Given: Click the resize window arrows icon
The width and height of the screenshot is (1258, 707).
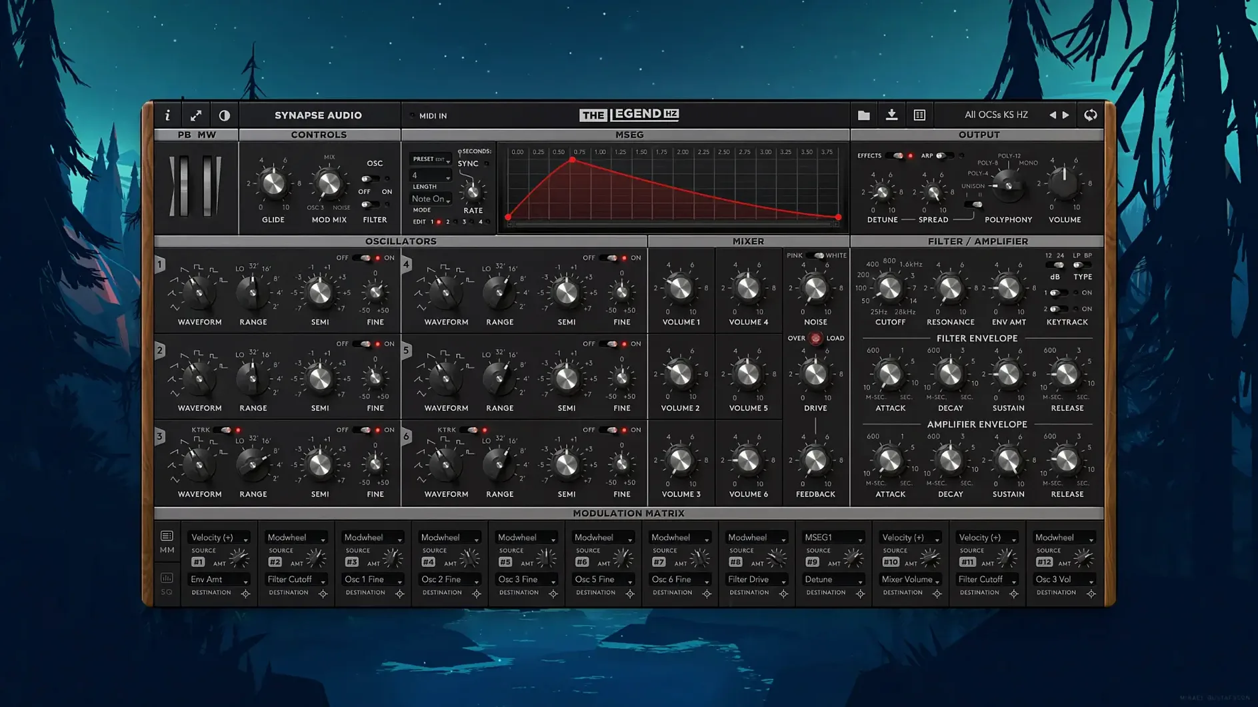Looking at the screenshot, I should (196, 115).
